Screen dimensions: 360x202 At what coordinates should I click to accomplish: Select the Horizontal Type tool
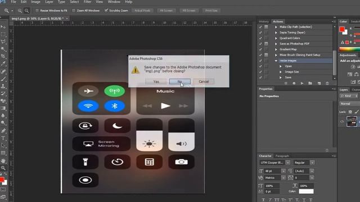click(x=3, y=138)
